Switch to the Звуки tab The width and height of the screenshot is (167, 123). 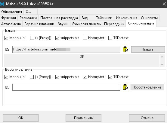[x=63, y=24]
